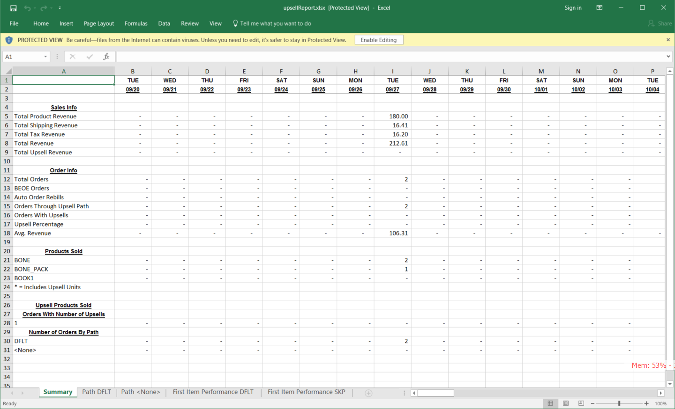Click the Insert Function fx icon

tap(106, 57)
